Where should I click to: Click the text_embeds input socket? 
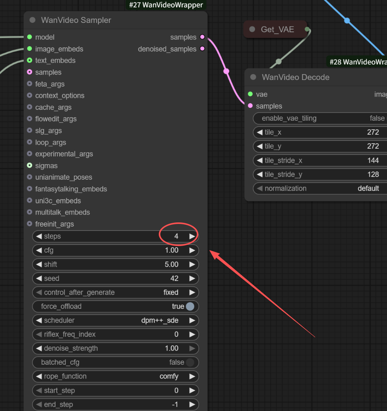tap(30, 60)
